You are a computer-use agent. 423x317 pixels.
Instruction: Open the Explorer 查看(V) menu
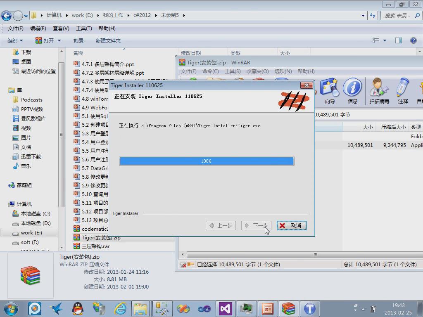pyautogui.click(x=61, y=28)
